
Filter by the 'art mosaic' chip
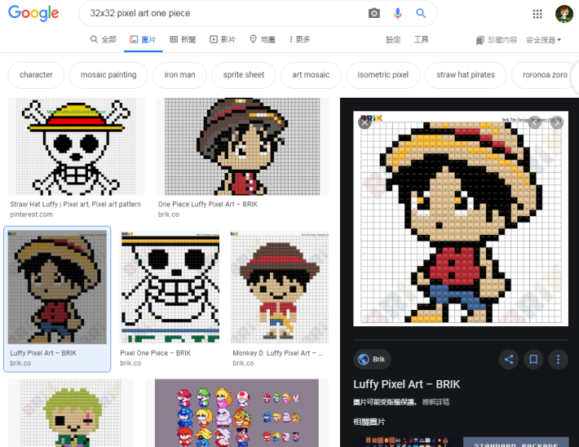311,75
